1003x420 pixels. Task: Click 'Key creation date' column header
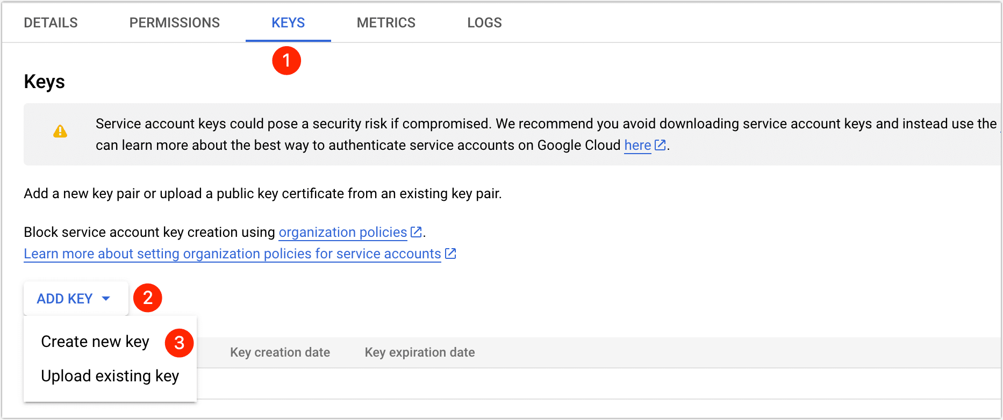280,352
